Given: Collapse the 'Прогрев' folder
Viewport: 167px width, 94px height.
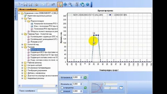Looking at the screenshot, I should [x=22, y=47].
